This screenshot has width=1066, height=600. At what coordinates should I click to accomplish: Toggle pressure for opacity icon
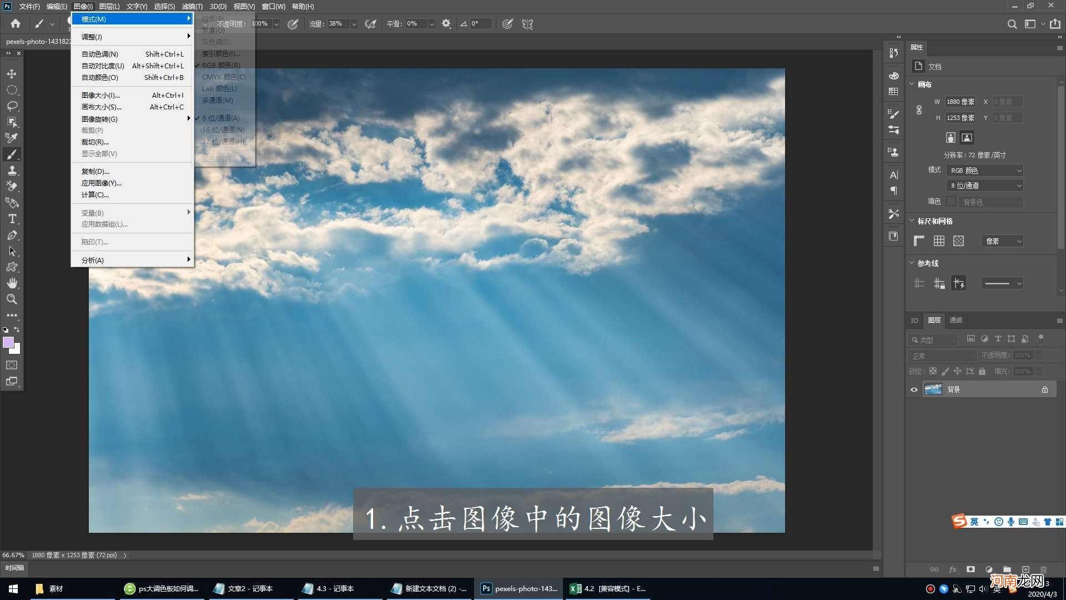(x=293, y=24)
